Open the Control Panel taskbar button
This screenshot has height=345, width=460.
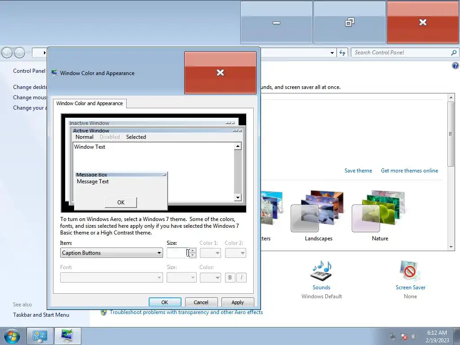40,336
